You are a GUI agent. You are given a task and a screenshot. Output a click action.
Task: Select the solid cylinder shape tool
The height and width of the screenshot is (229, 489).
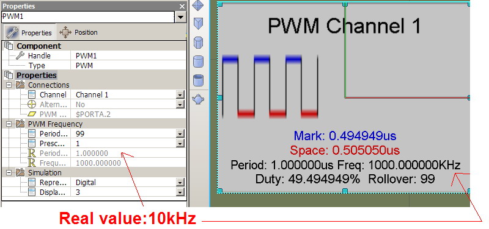click(199, 62)
